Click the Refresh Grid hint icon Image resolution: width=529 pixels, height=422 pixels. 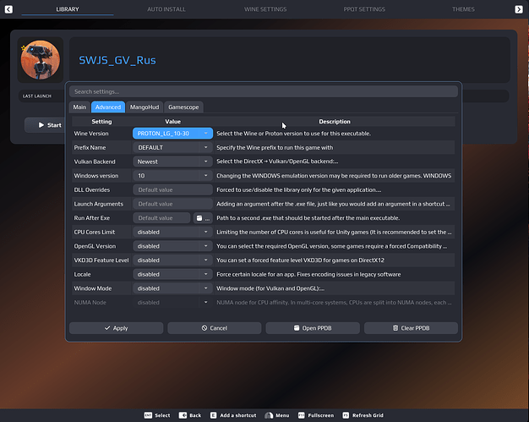[x=346, y=415]
